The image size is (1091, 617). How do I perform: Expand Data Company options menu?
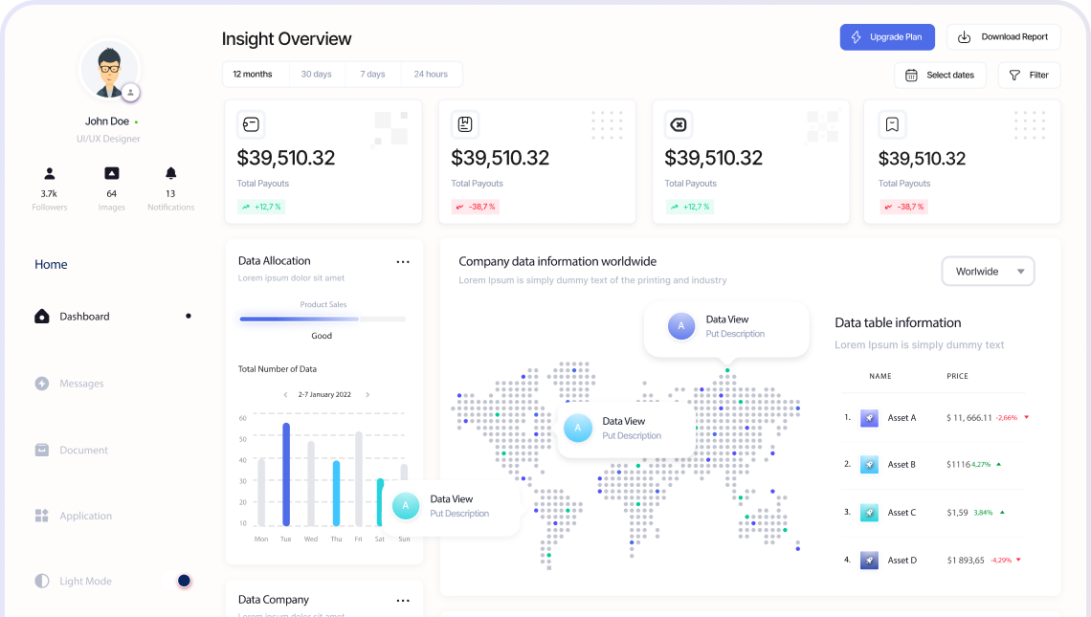tap(403, 601)
